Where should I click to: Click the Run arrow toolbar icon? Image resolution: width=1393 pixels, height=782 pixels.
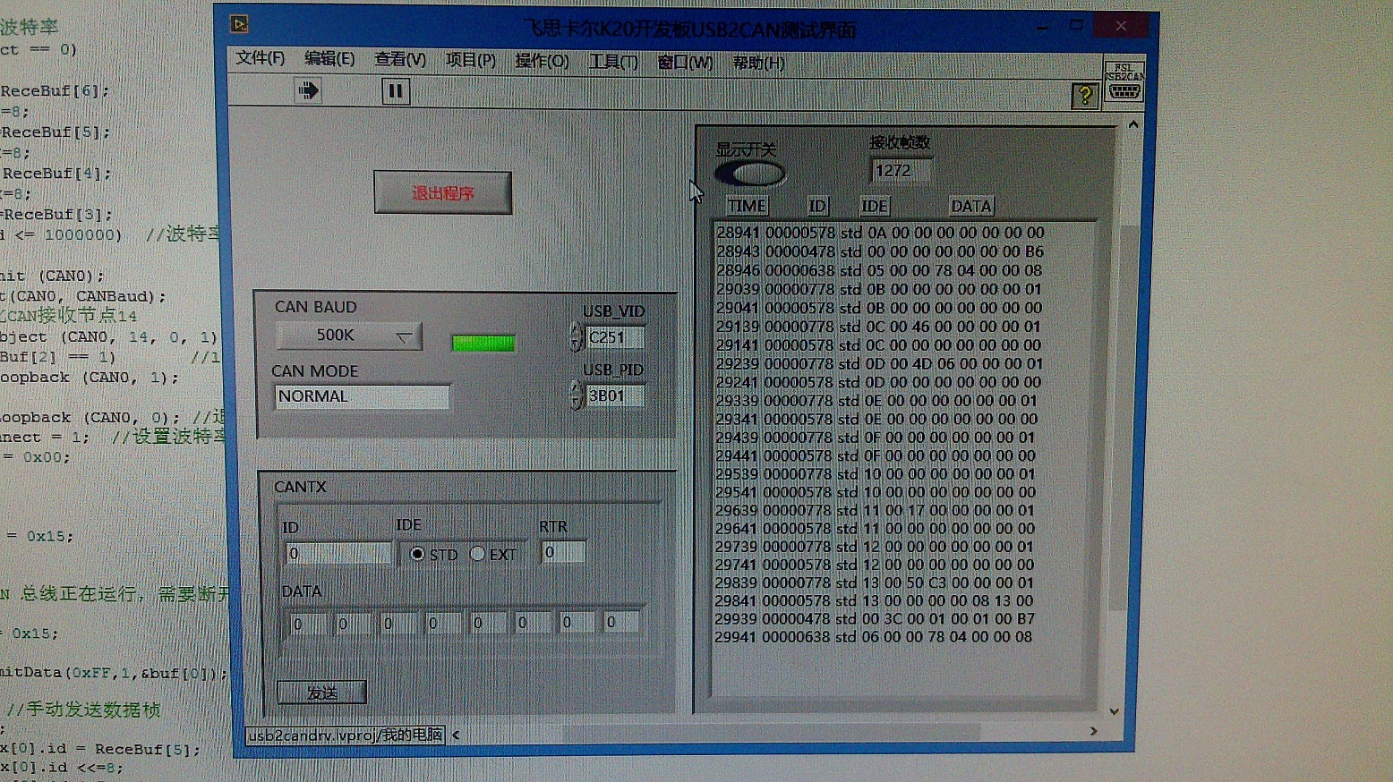click(x=309, y=90)
